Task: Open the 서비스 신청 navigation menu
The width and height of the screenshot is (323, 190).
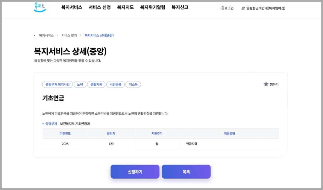Action: pyautogui.click(x=99, y=7)
